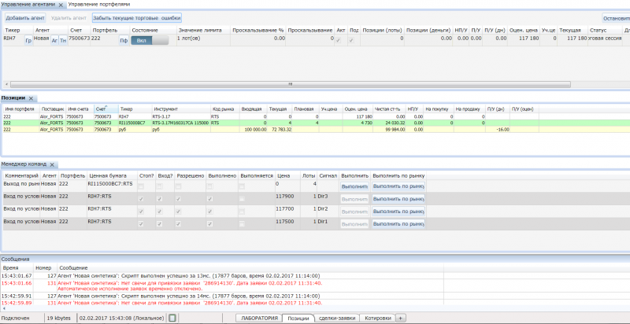Switch to the Управление портфелями tab
The width and height of the screenshot is (630, 324).
(x=99, y=5)
